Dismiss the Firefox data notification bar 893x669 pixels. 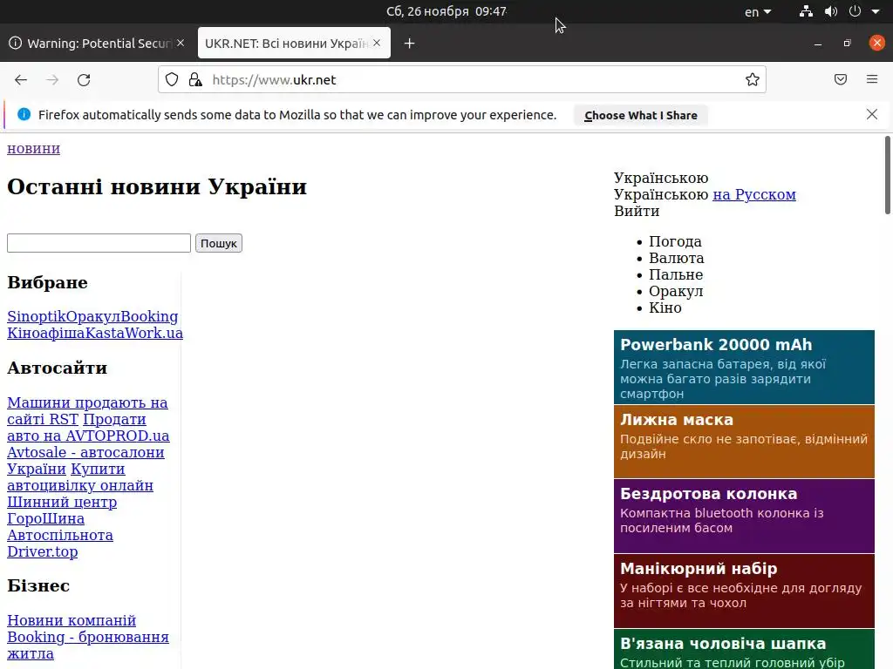pos(872,114)
